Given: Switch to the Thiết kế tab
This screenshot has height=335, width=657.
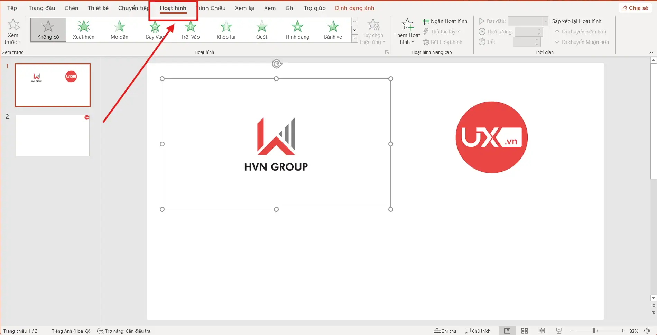Looking at the screenshot, I should click(x=98, y=8).
